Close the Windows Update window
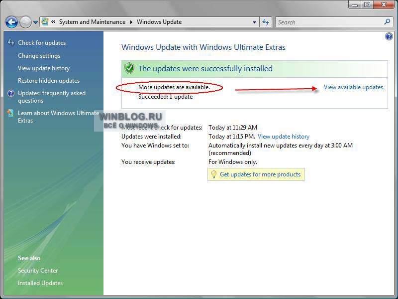The width and height of the screenshot is (398, 299). [x=384, y=4]
